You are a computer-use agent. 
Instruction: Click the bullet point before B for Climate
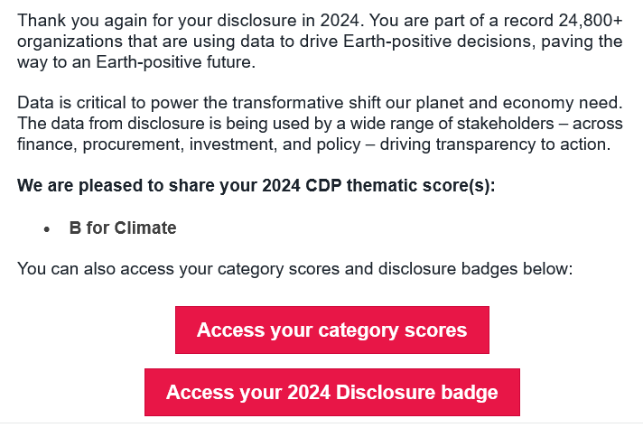(47, 229)
